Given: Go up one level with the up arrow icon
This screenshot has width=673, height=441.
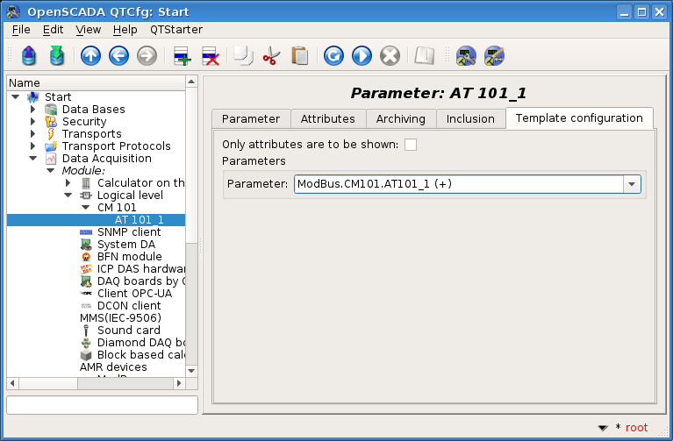Looking at the screenshot, I should tap(90, 56).
